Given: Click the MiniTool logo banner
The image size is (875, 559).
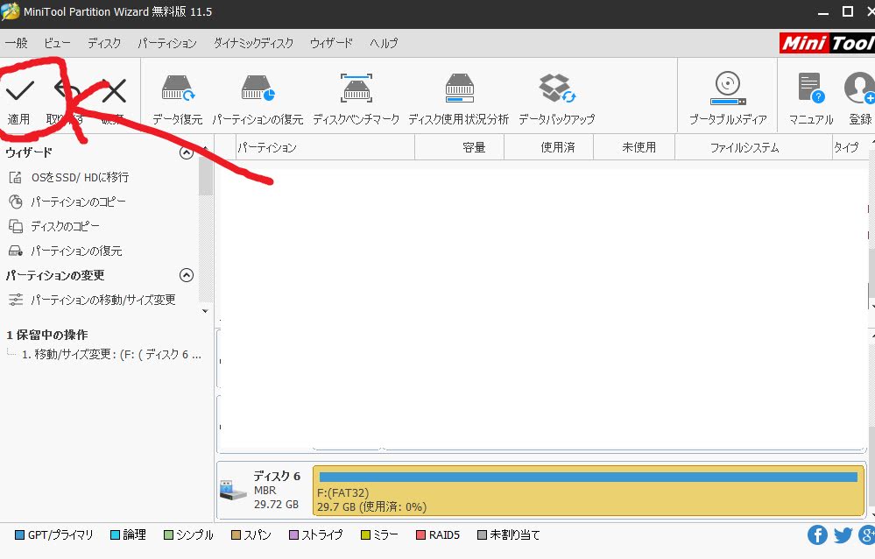Looking at the screenshot, I should click(827, 43).
